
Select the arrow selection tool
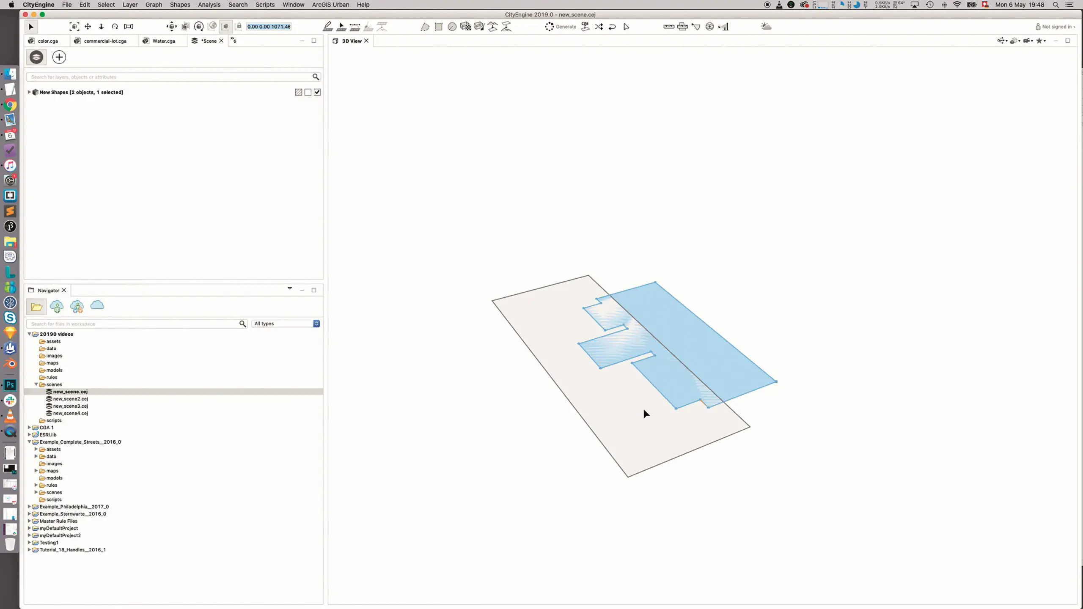click(x=31, y=27)
